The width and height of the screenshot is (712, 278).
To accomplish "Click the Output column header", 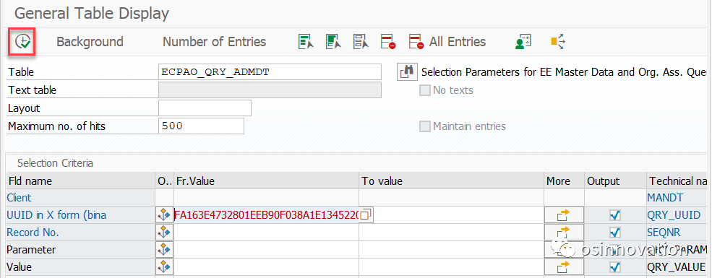I will 615,181.
